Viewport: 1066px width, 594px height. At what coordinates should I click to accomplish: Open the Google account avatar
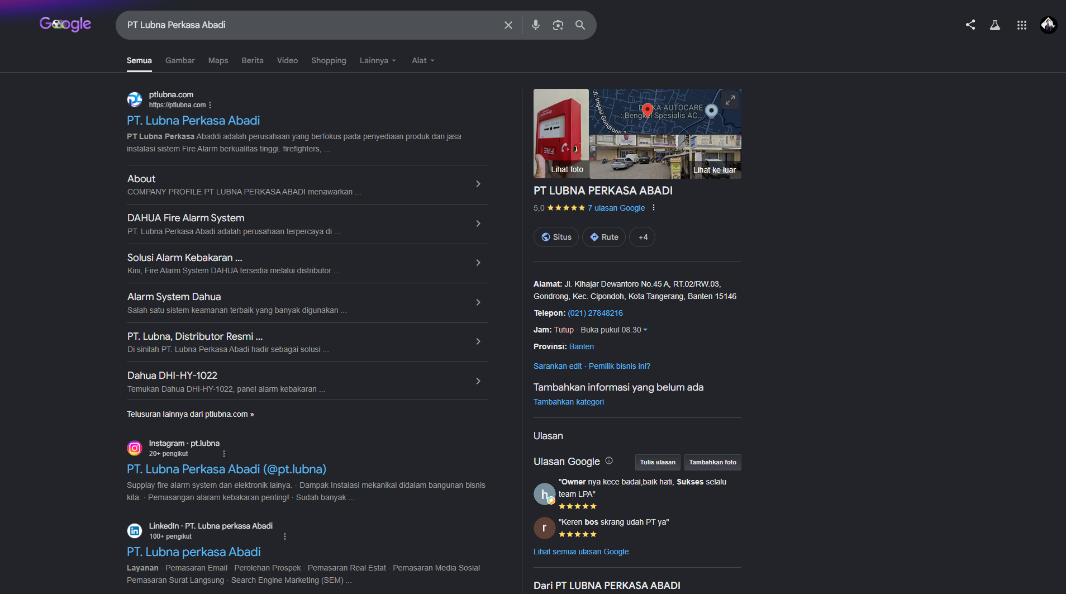[1049, 25]
